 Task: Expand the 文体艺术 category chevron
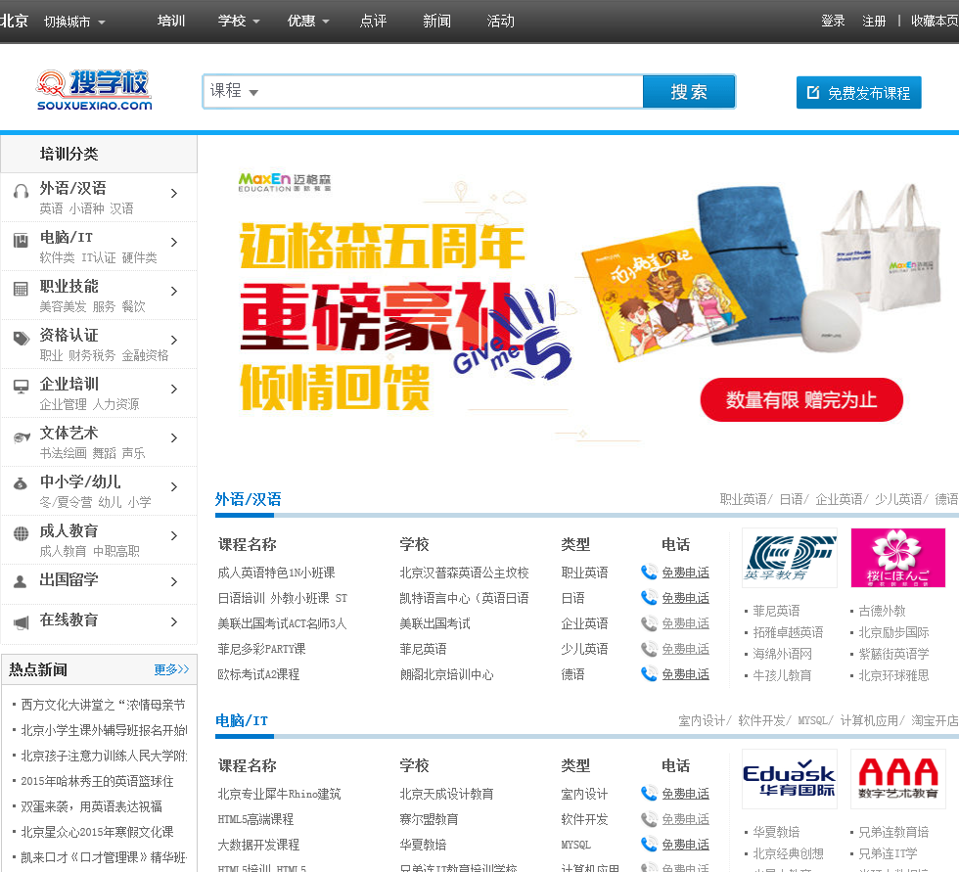pos(174,437)
